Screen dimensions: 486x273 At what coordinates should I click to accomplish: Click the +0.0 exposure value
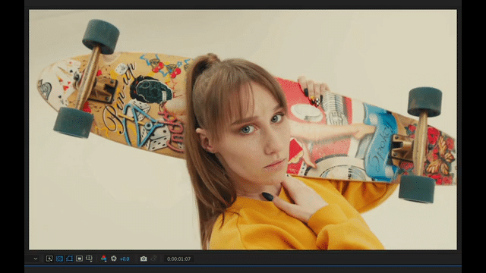tap(125, 259)
